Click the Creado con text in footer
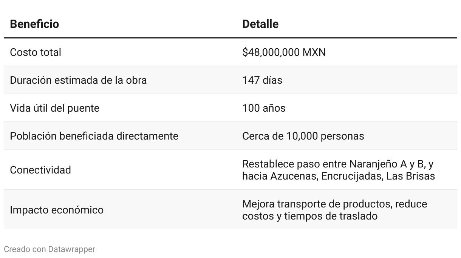Viewport: 461px width, 258px height. click(x=25, y=249)
